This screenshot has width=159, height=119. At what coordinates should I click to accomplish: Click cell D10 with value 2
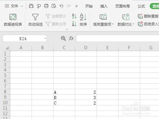coord(86,103)
